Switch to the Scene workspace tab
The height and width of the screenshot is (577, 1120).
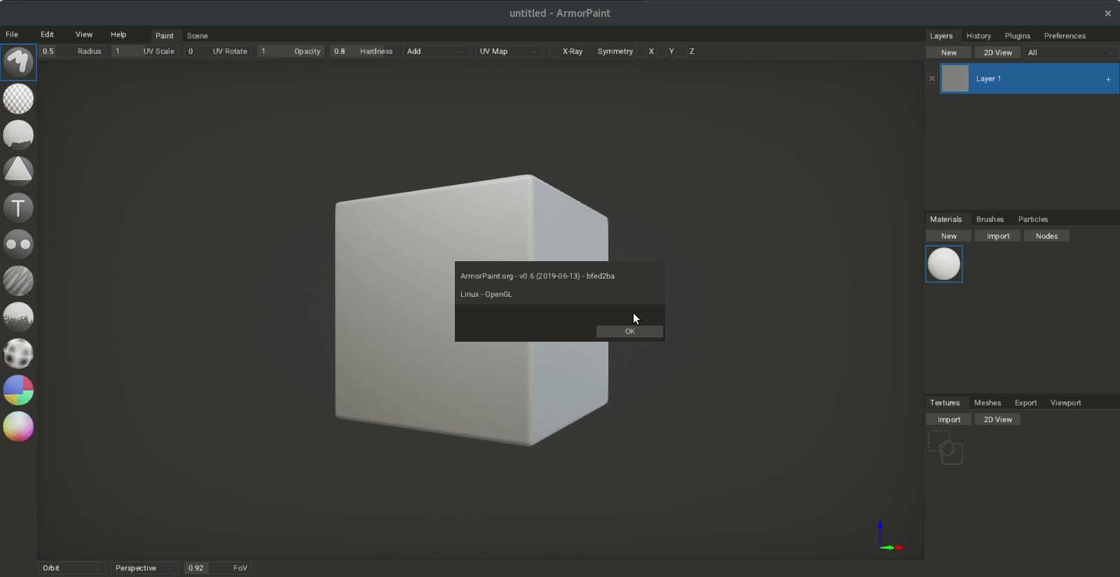(x=198, y=36)
